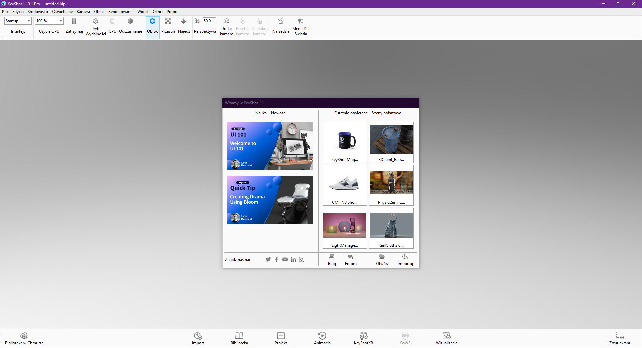Click Import in bottom toolbar
Image resolution: width=642 pixels, height=348 pixels.
(198, 338)
